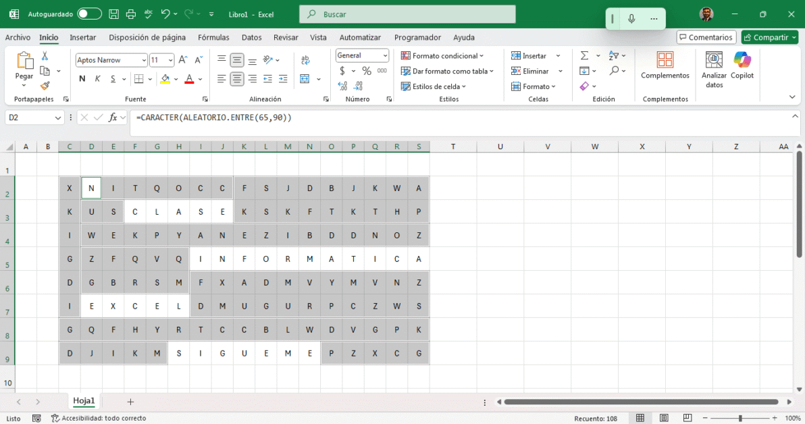Screen dimensions: 805x424
Task: Click the Copilot icon in ribbon
Action: click(x=742, y=61)
